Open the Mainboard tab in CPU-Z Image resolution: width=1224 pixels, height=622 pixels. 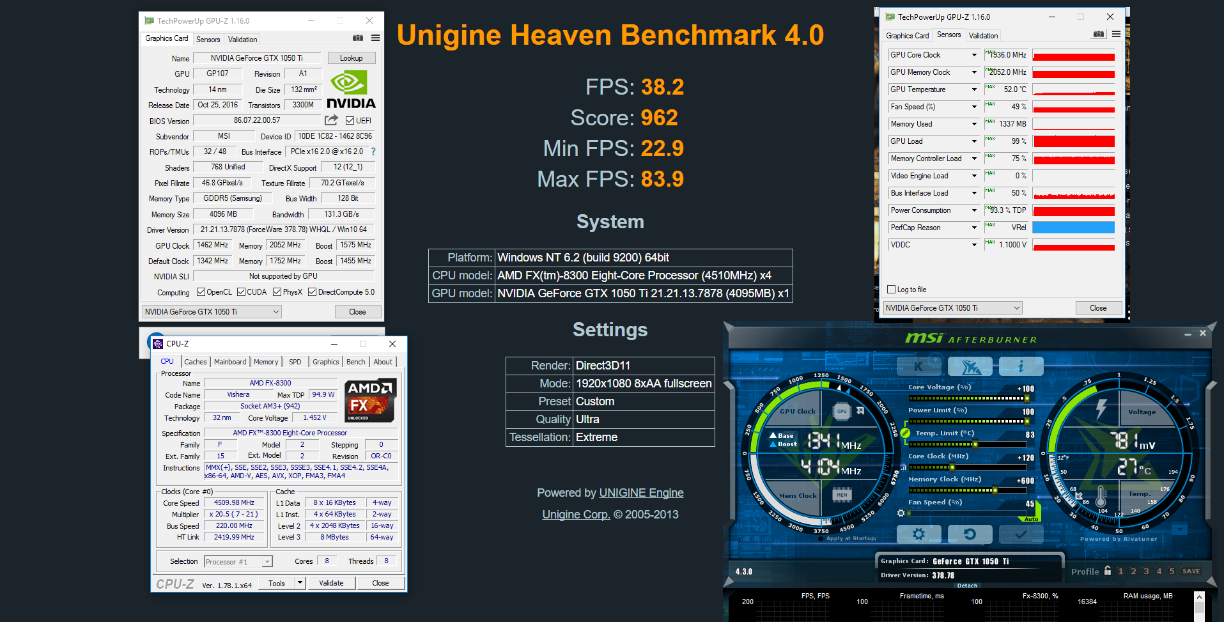pyautogui.click(x=230, y=362)
